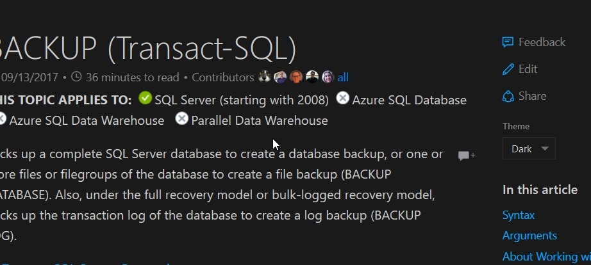Open the fourth contributor's avatar
Screen dimensions: 591x265
coord(312,77)
